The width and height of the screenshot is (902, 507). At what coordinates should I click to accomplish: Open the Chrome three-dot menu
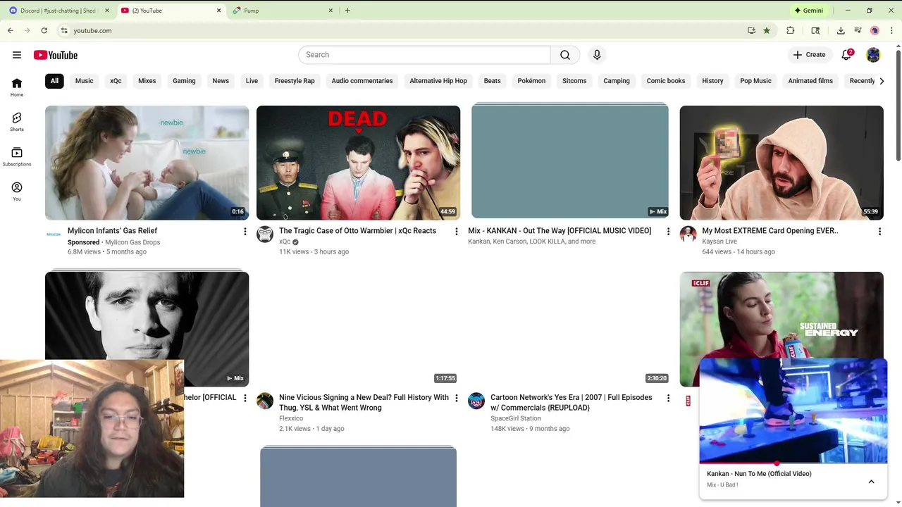(x=891, y=30)
